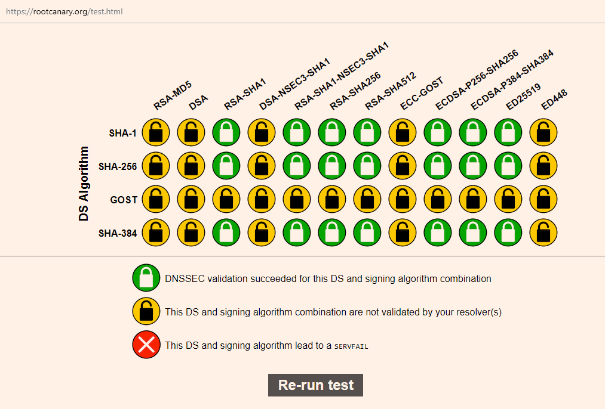Select the ECDSA-P256-SHA256 column header

pos(477,80)
